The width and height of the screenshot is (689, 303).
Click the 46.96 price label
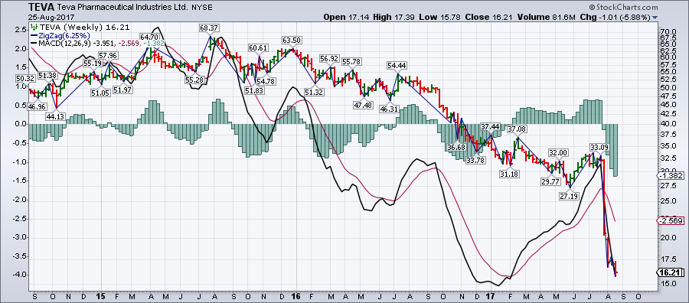tap(38, 106)
